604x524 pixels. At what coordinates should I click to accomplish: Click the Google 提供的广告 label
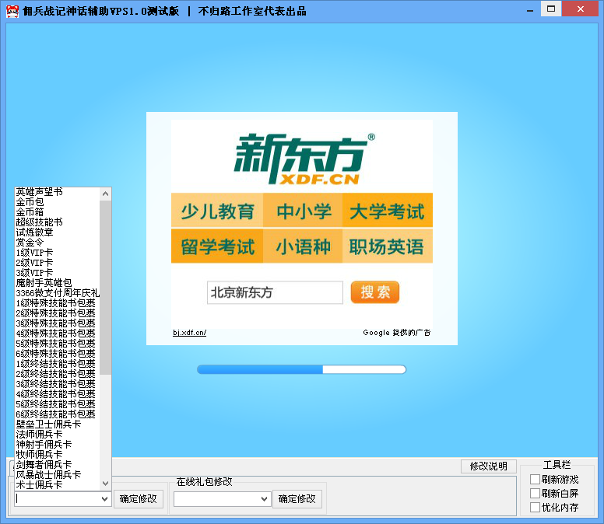(x=397, y=333)
